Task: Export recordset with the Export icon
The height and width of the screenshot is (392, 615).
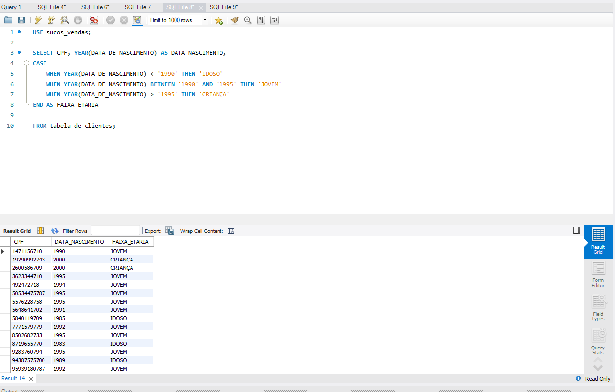Action: pyautogui.click(x=170, y=231)
